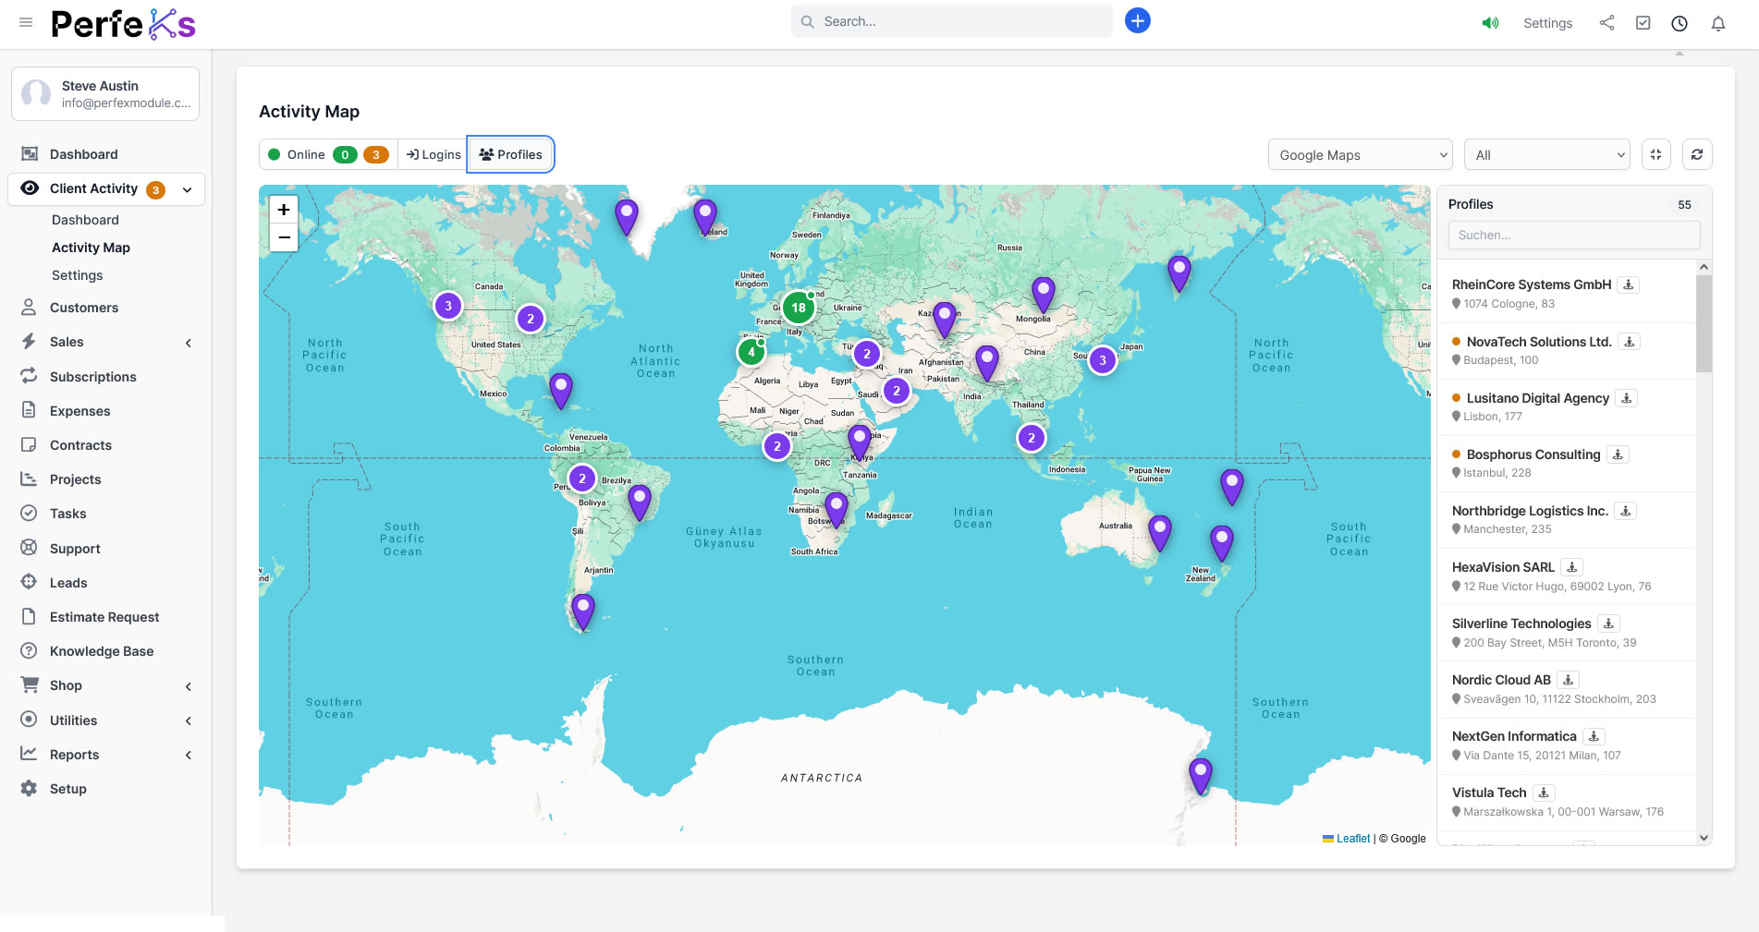Click download icon next to RheinCore Systems GmbH
Viewport: 1759px width, 932px height.
(x=1629, y=284)
